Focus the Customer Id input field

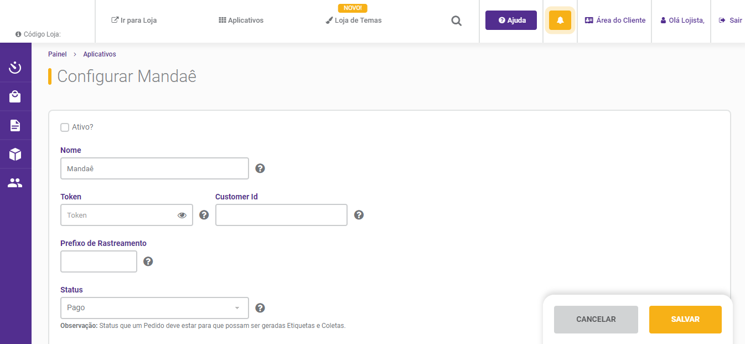tap(281, 215)
